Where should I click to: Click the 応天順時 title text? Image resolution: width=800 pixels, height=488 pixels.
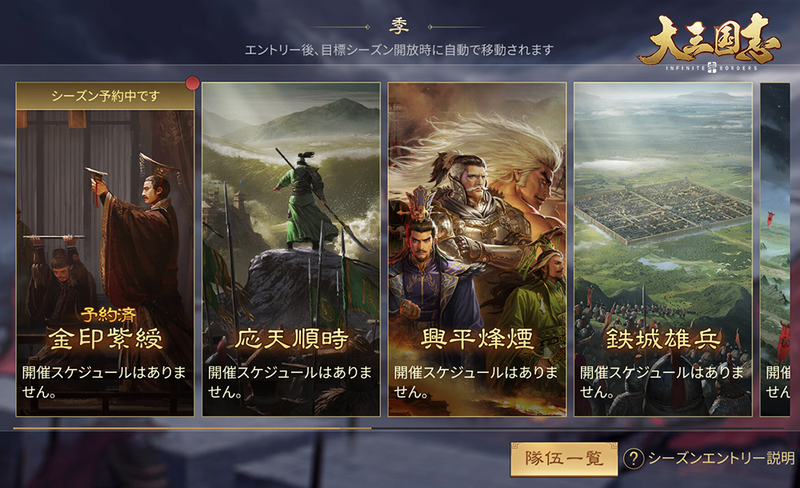coord(291,339)
